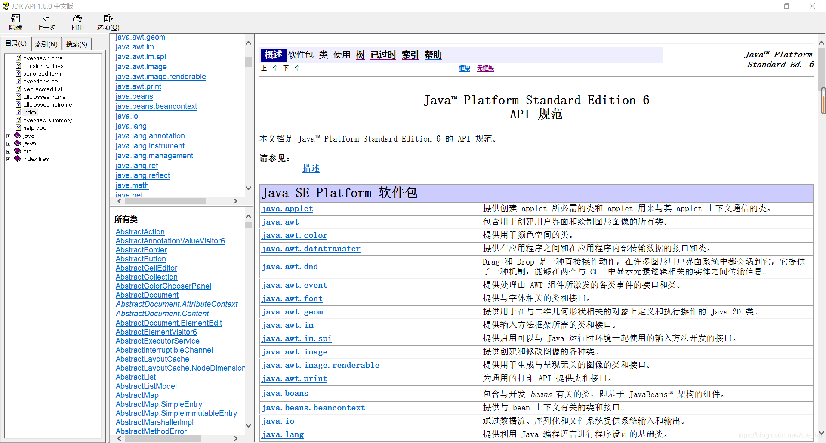826x443 pixels.
Task: Click the serialized-form page icon
Action: [x=18, y=74]
